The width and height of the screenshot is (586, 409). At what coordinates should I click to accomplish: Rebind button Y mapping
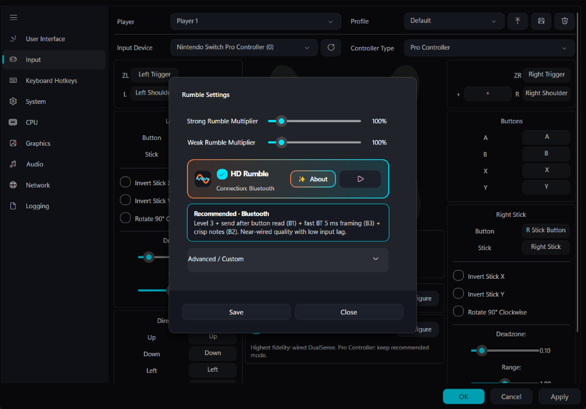pyautogui.click(x=546, y=186)
